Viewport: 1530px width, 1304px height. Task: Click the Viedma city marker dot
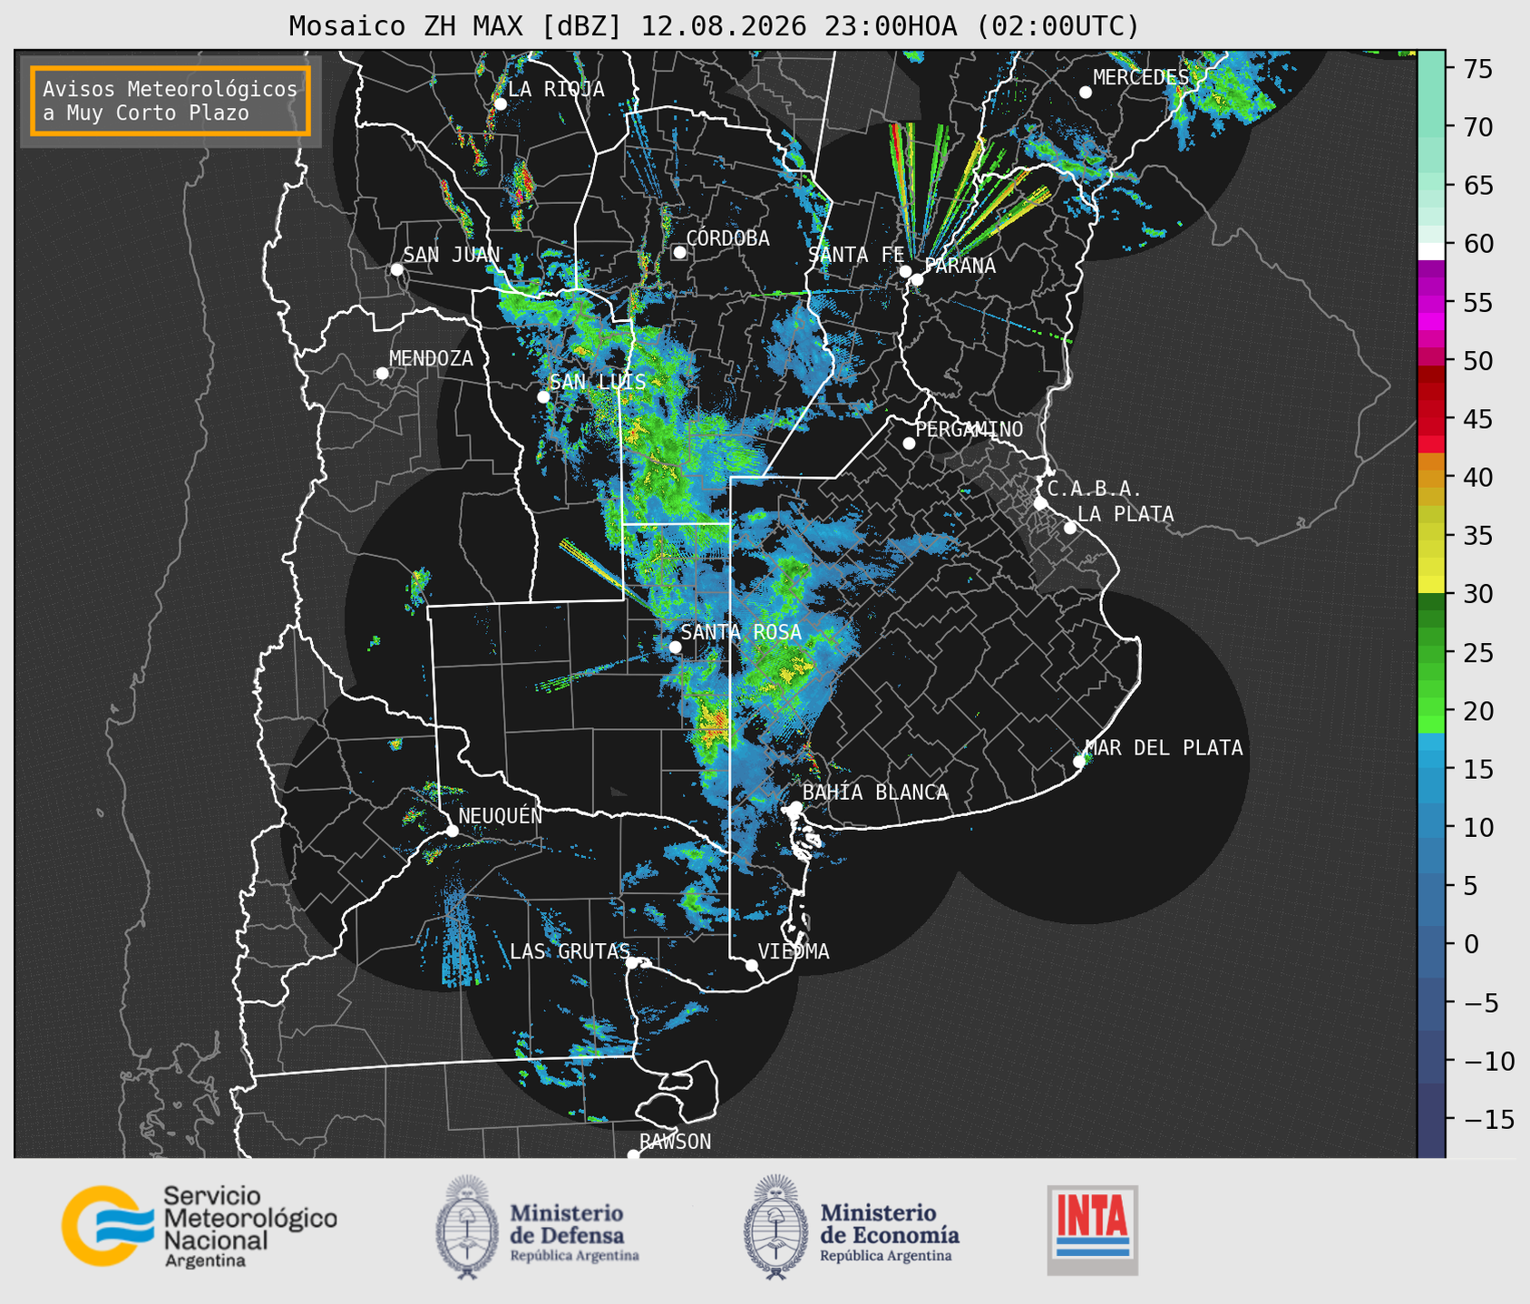tap(751, 965)
